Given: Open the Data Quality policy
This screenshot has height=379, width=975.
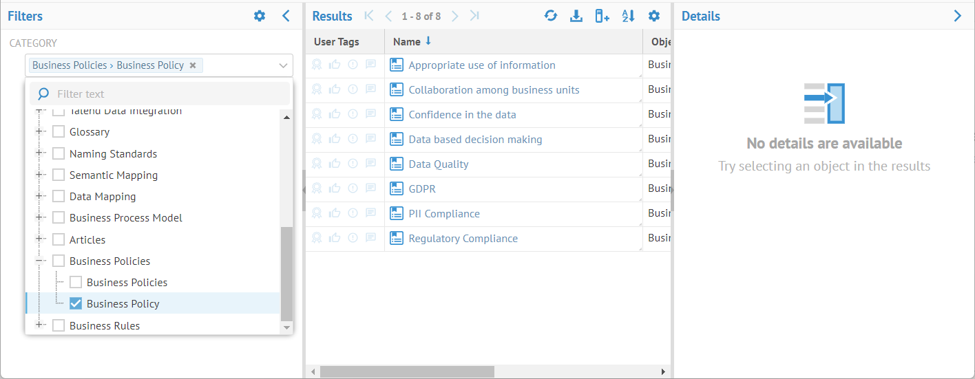Looking at the screenshot, I should point(439,164).
